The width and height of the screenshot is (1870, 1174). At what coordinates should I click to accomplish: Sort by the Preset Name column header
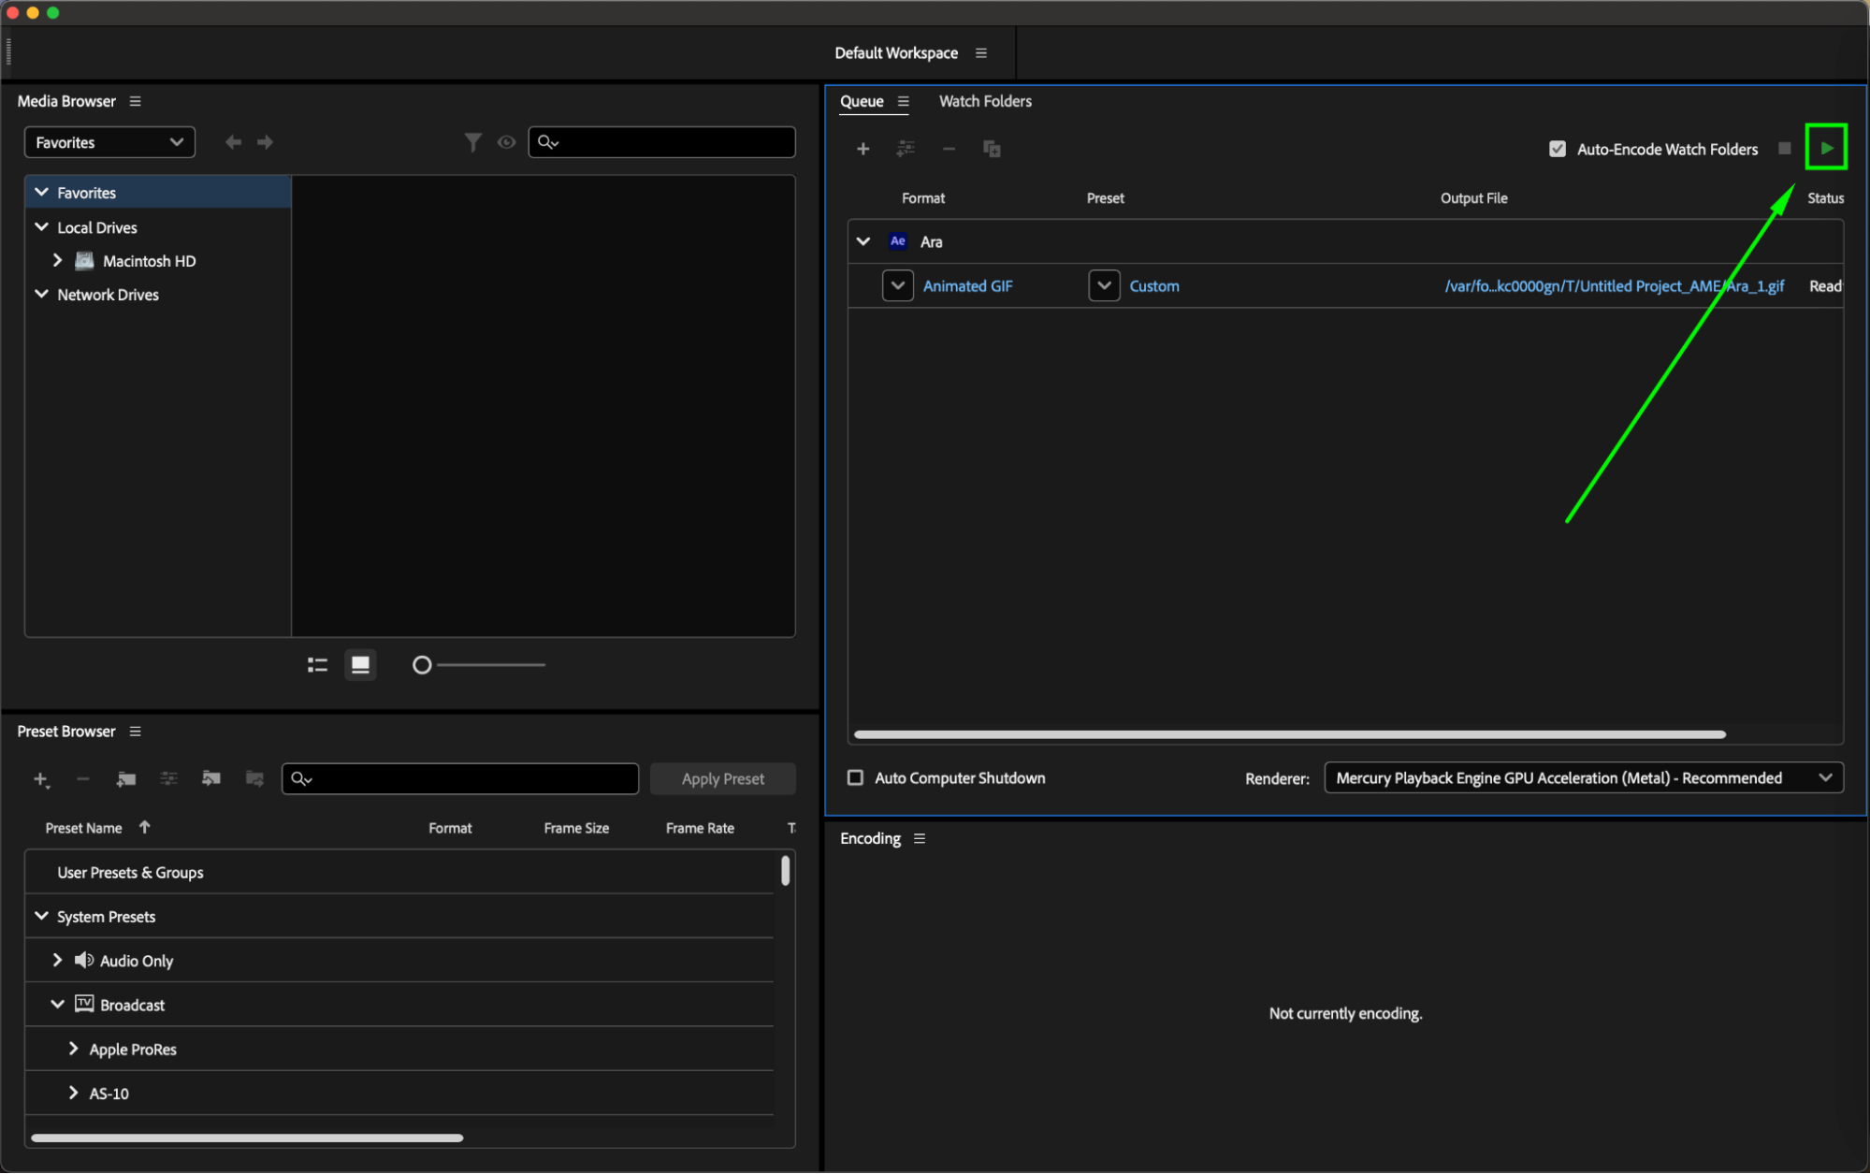click(83, 829)
